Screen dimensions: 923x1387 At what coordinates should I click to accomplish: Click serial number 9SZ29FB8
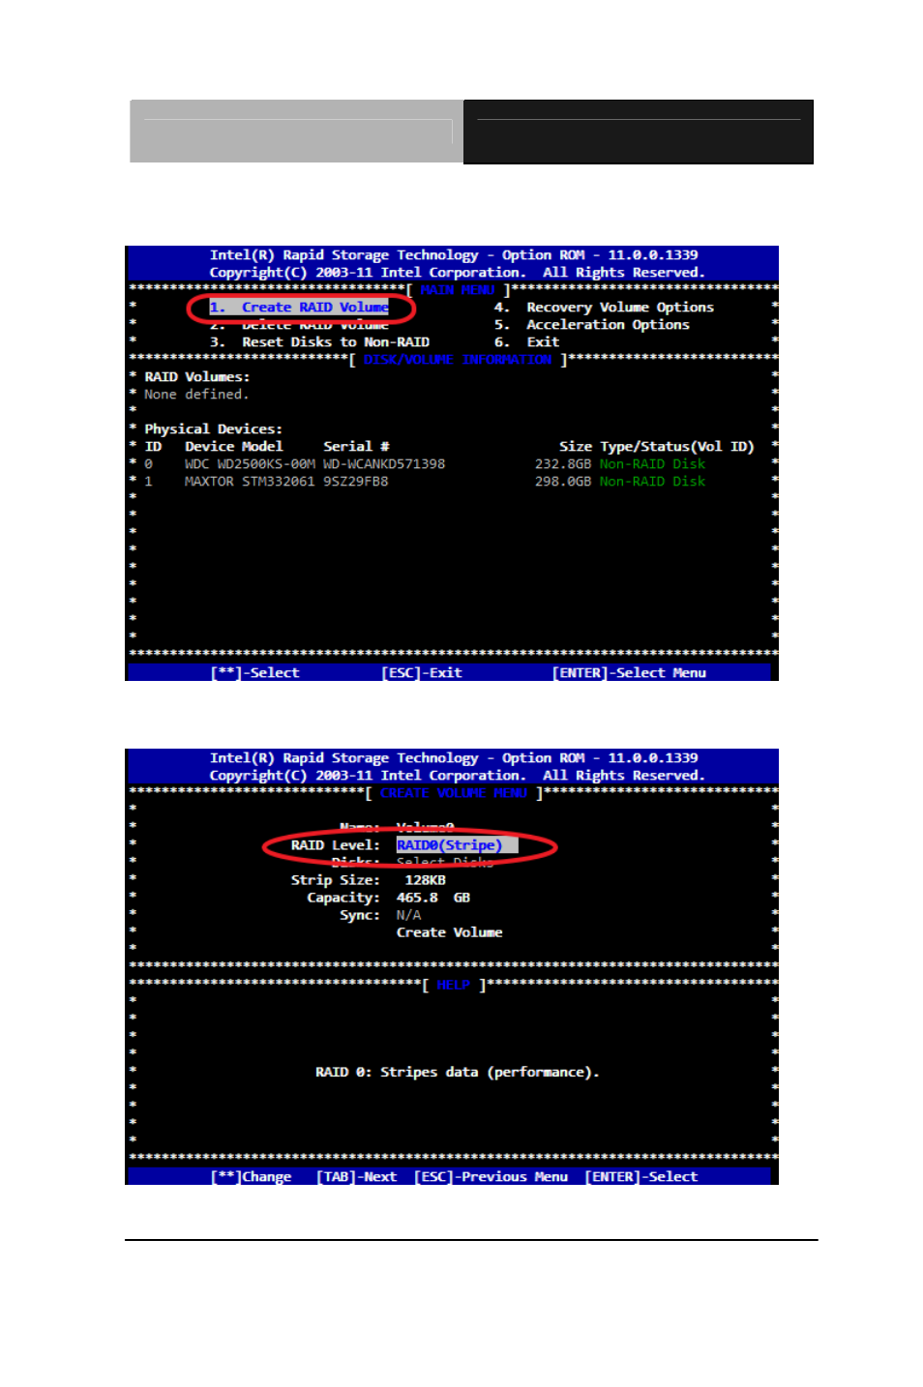(356, 482)
